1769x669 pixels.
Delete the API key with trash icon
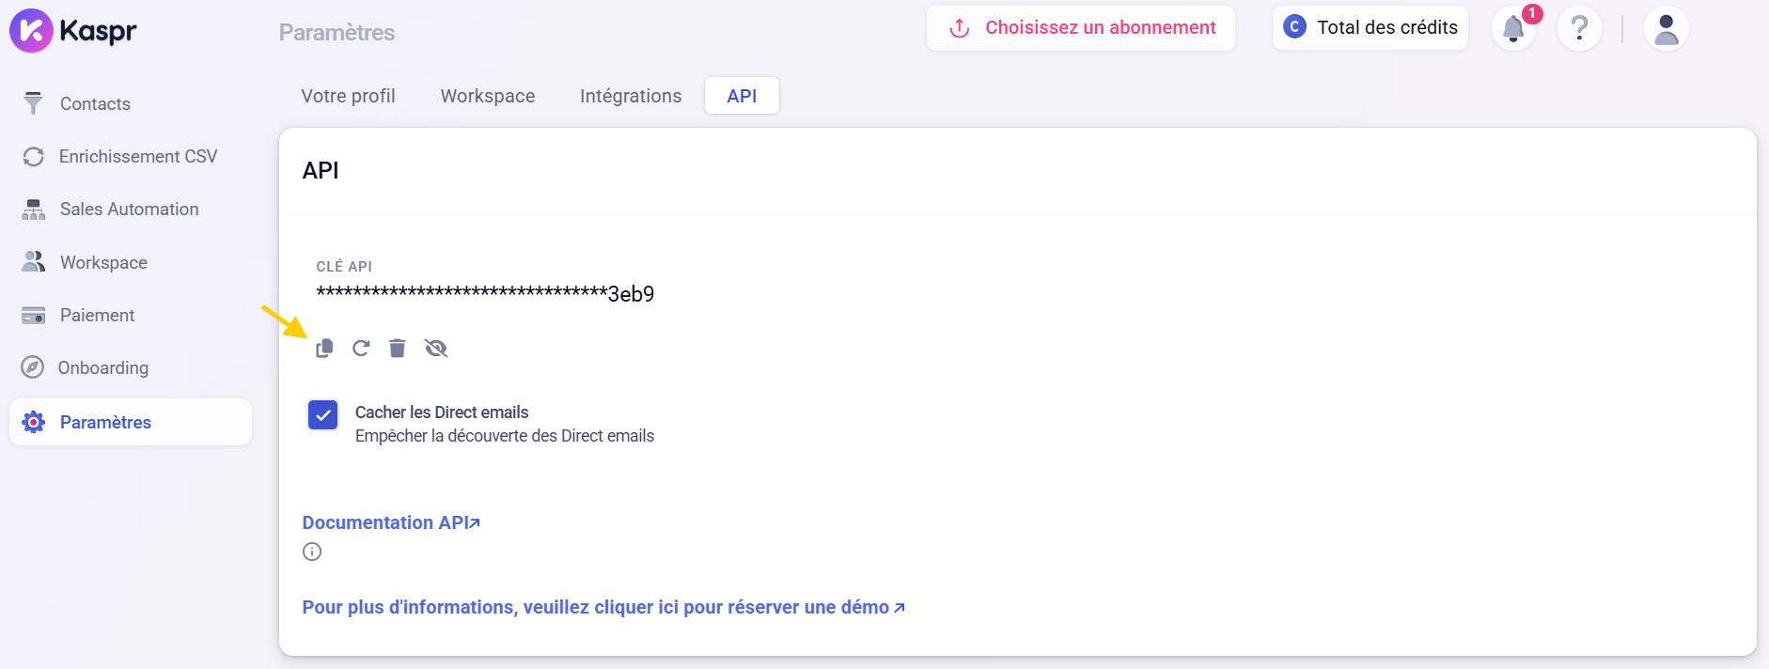coord(398,349)
